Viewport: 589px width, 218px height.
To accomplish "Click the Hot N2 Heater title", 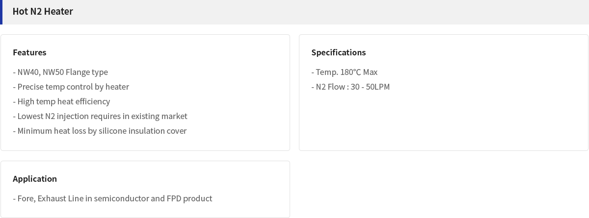I will coord(43,11).
